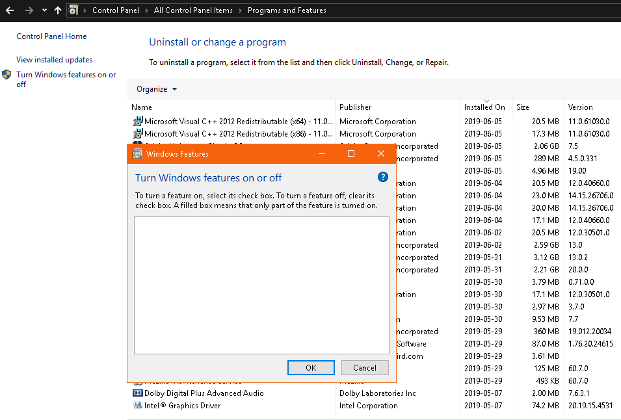This screenshot has height=420, width=621.
Task: Open the Organize dropdown
Action: click(157, 89)
